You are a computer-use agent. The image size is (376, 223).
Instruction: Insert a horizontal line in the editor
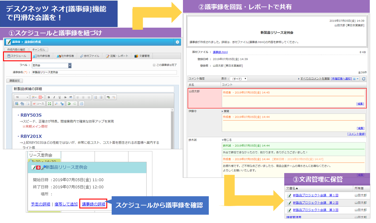(70, 97)
